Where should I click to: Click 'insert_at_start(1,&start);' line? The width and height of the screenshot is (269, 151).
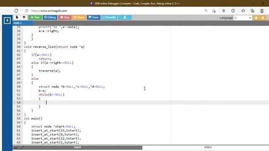55,143
